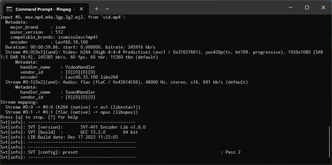The width and height of the screenshot is (332, 165).
Task: Open a new terminal tab with plus
Action: [x=96, y=9]
